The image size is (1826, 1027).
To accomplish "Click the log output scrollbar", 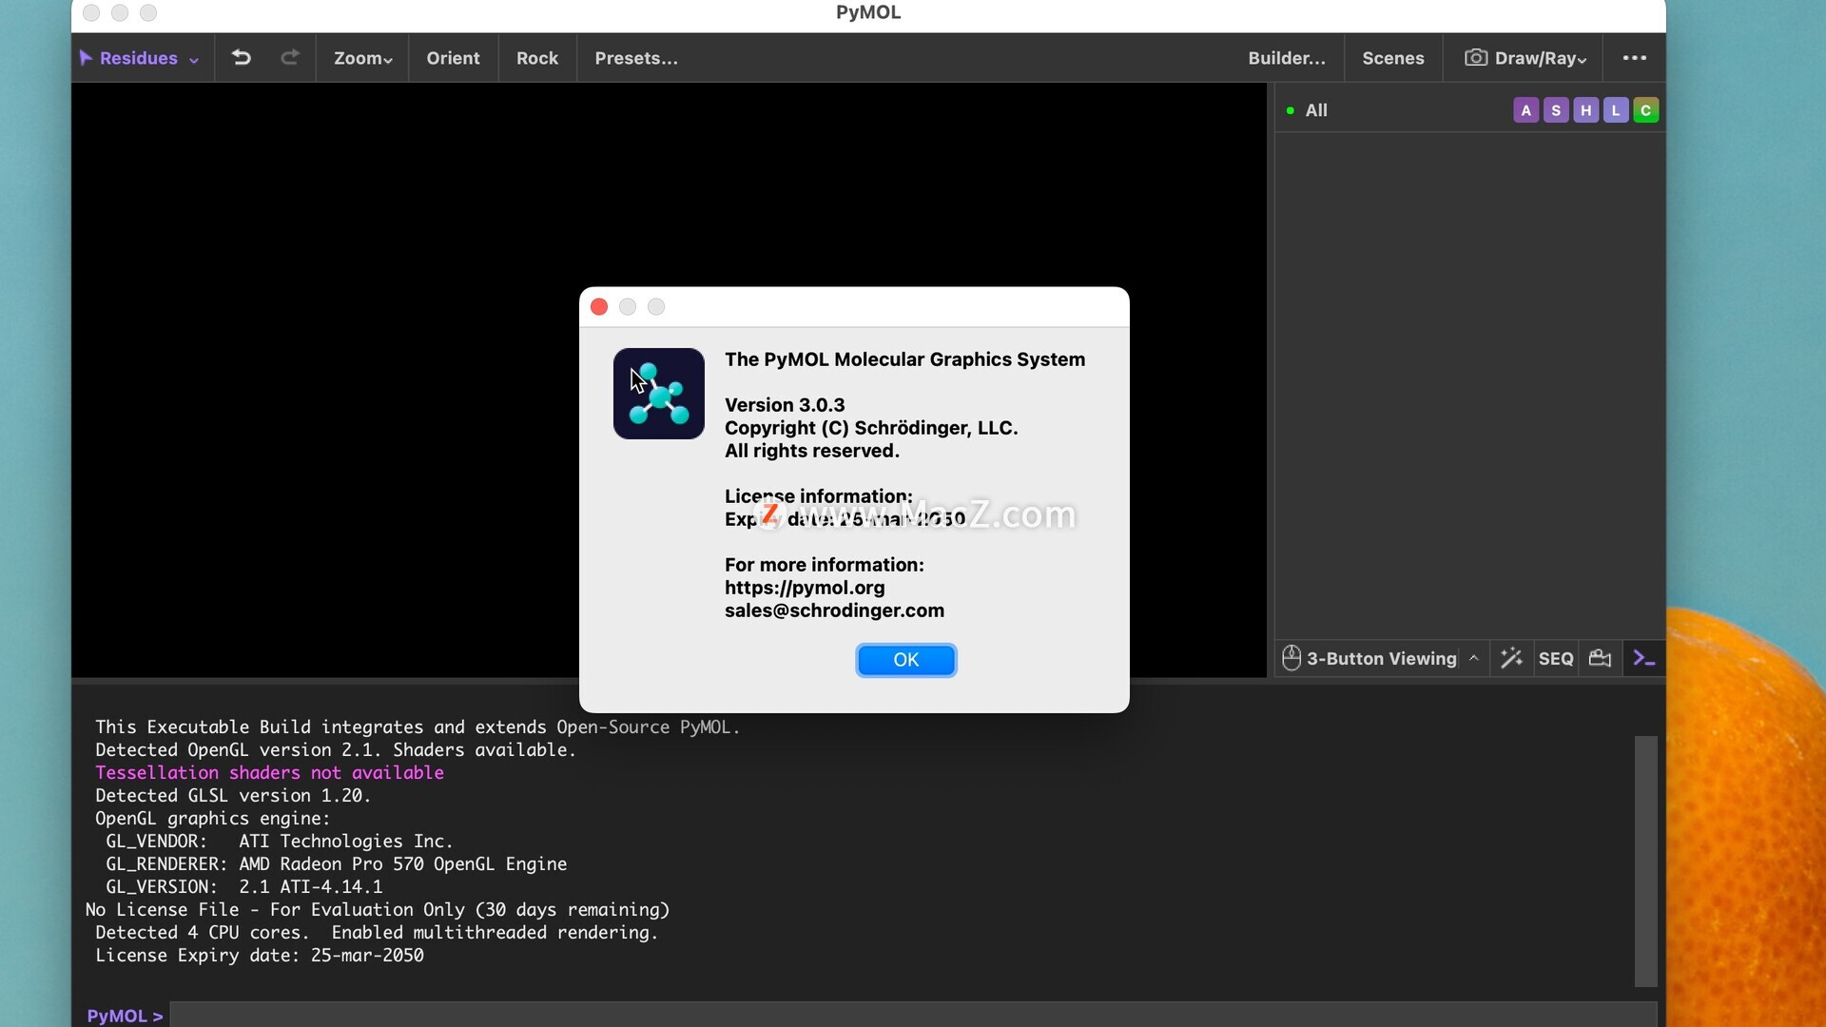I will point(1646,861).
